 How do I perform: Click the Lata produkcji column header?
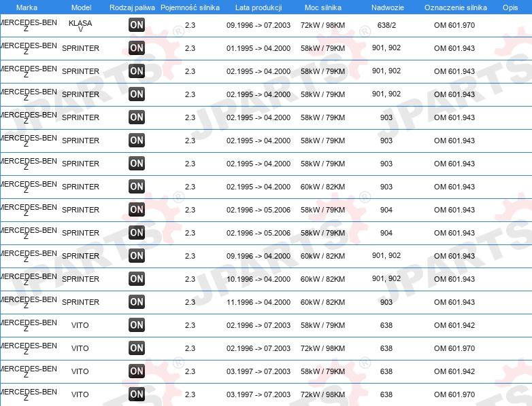tap(259, 7)
